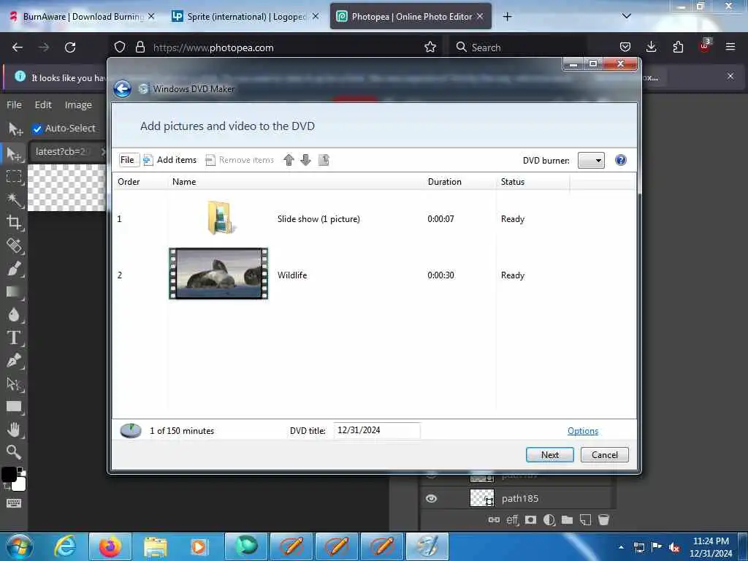Select the Slide show folder thumbnail
Viewport: 748px width, 561px height.
pos(221,218)
